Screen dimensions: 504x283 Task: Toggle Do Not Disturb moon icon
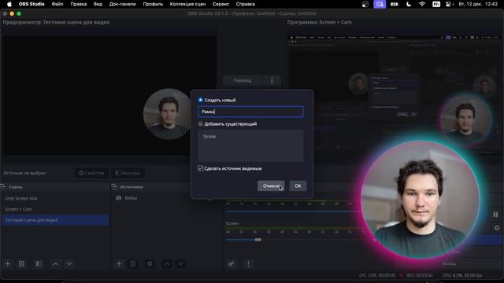tap(409, 4)
